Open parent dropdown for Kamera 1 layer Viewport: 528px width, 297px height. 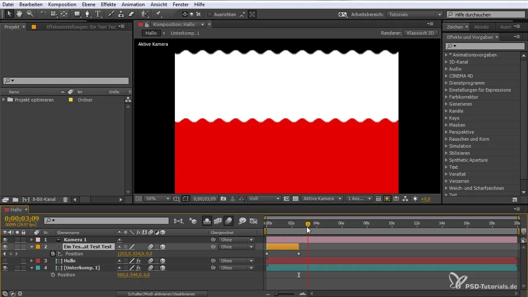236,240
